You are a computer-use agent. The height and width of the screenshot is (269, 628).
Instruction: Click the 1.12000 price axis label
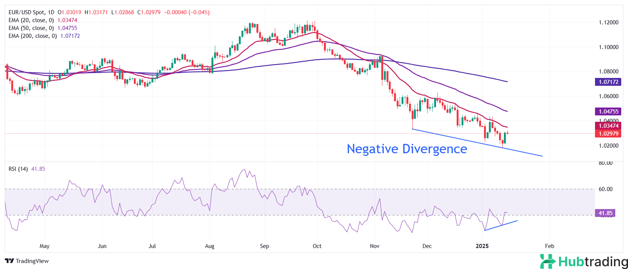[x=608, y=22]
